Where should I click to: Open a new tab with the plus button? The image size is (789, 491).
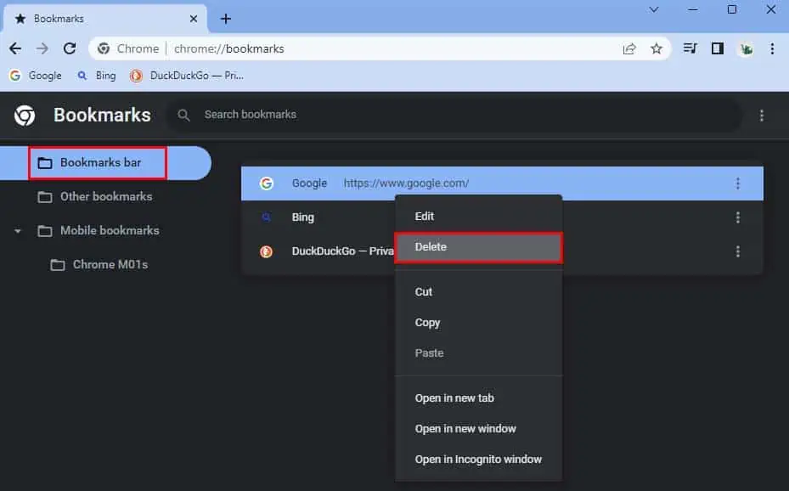coord(226,19)
